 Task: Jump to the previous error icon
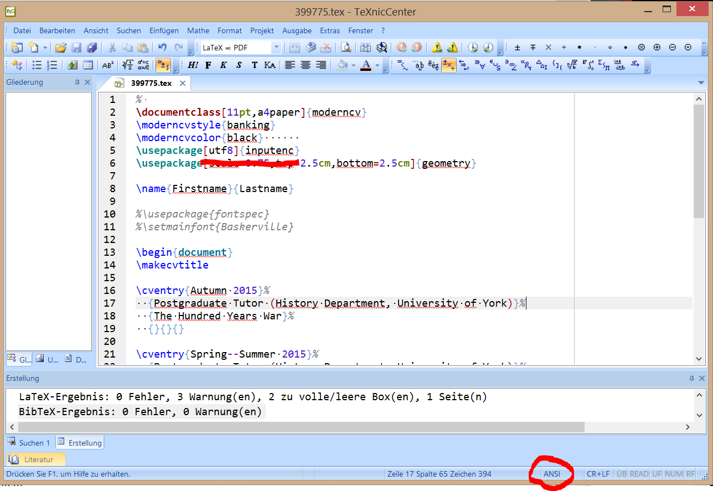click(x=417, y=48)
